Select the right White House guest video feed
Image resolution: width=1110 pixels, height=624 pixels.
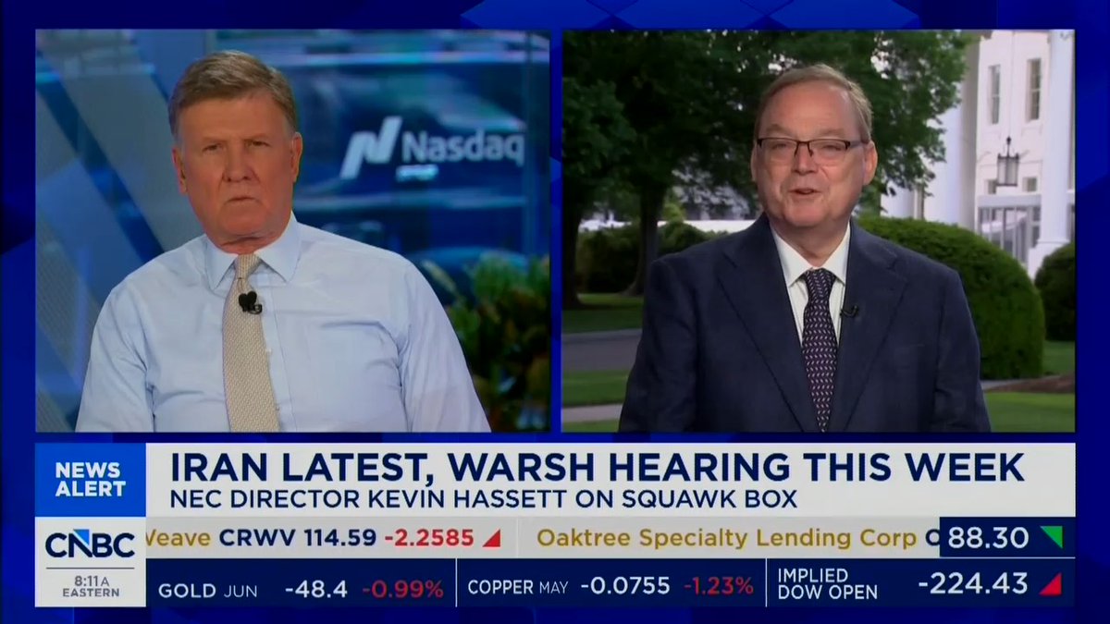(x=819, y=231)
